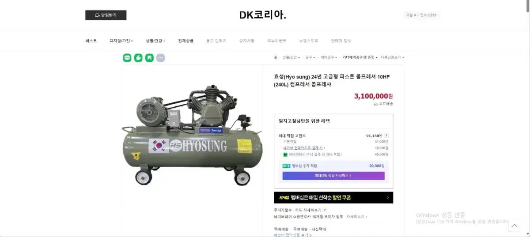Expand the 디지털/가전 category dropdown
This screenshot has height=237, width=530.
121,41
